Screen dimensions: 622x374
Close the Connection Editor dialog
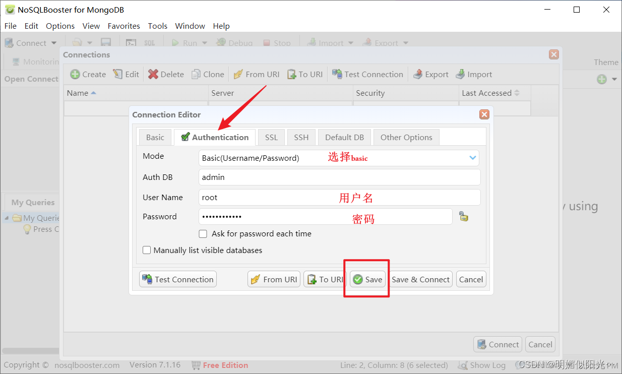coord(484,114)
